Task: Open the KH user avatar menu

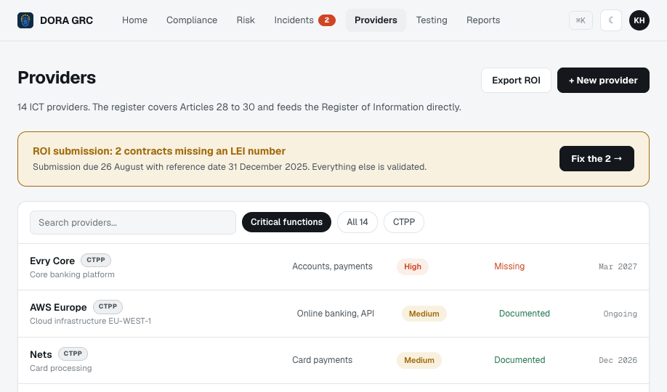Action: (x=639, y=20)
